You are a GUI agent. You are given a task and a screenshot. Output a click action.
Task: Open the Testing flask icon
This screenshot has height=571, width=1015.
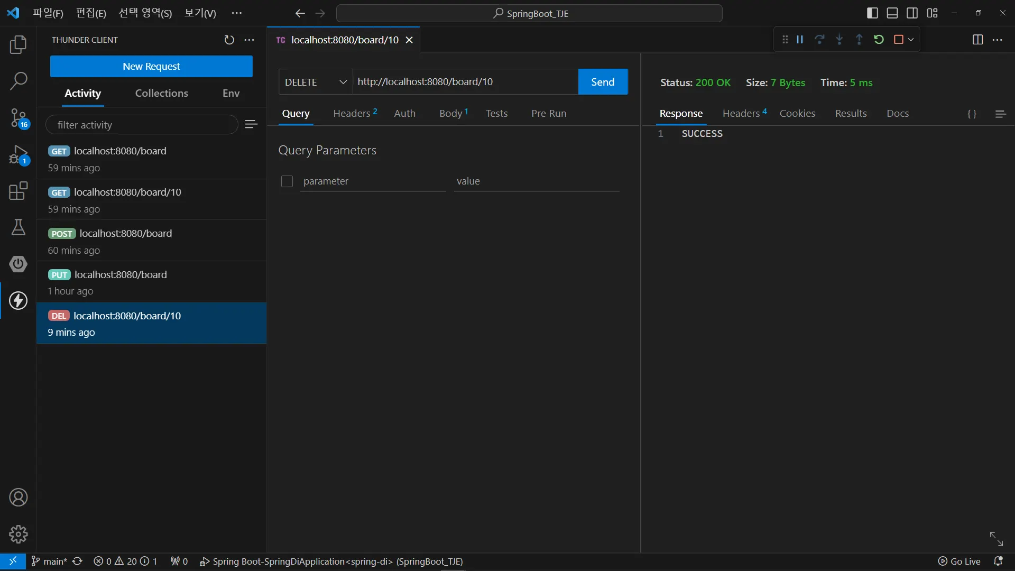click(18, 227)
